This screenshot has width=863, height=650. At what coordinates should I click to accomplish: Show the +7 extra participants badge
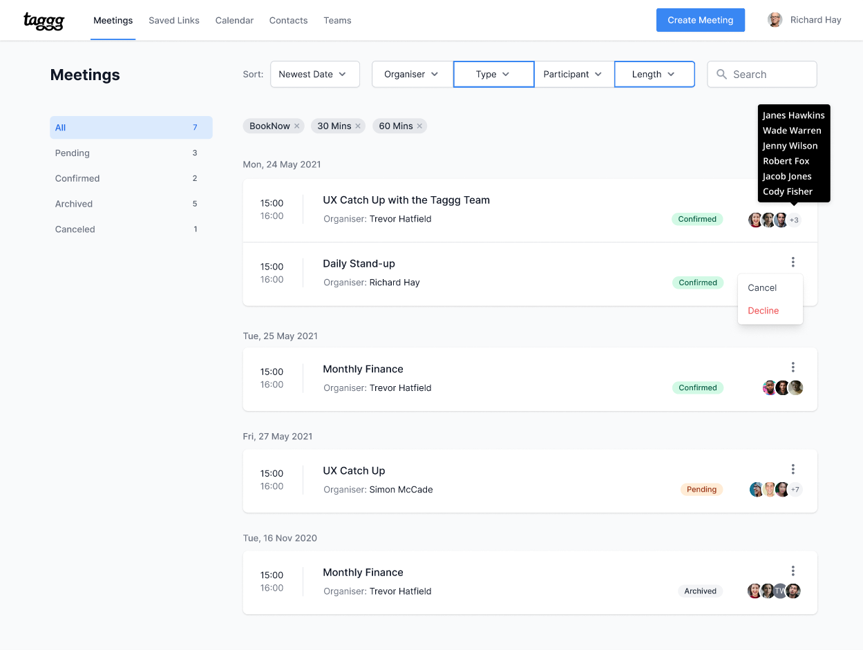795,490
